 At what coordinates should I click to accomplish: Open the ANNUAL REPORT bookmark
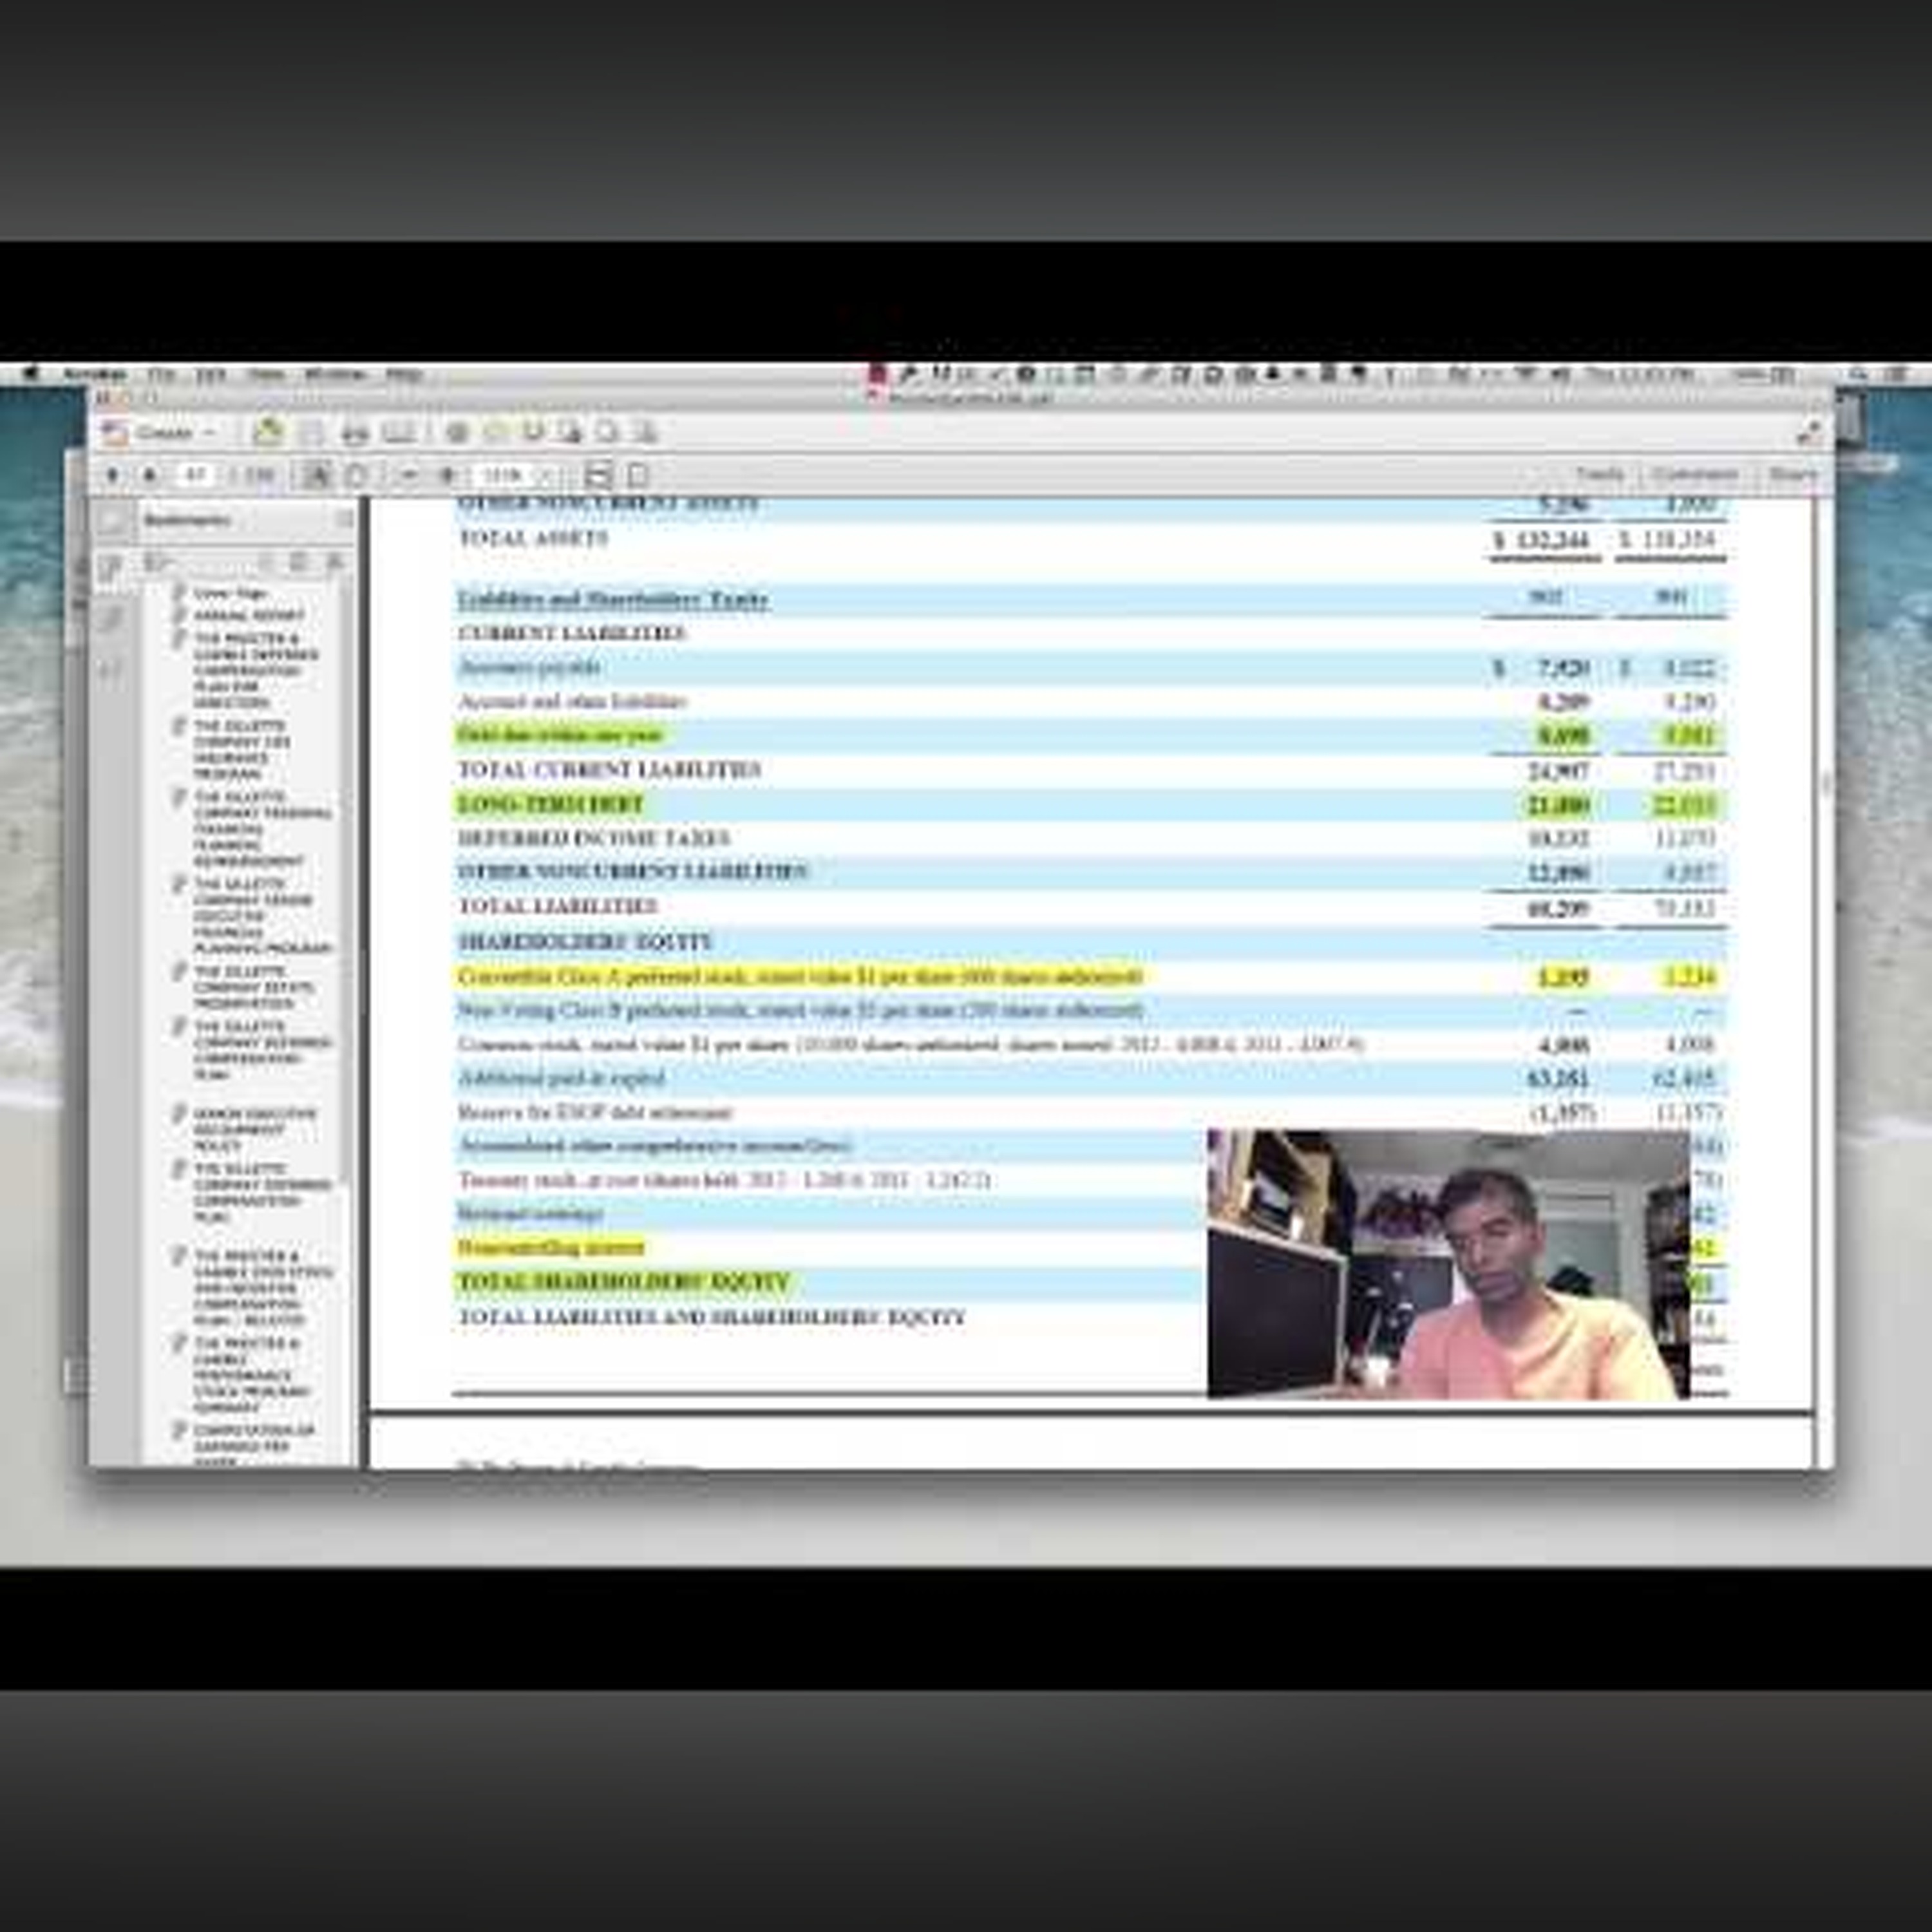coord(249,616)
